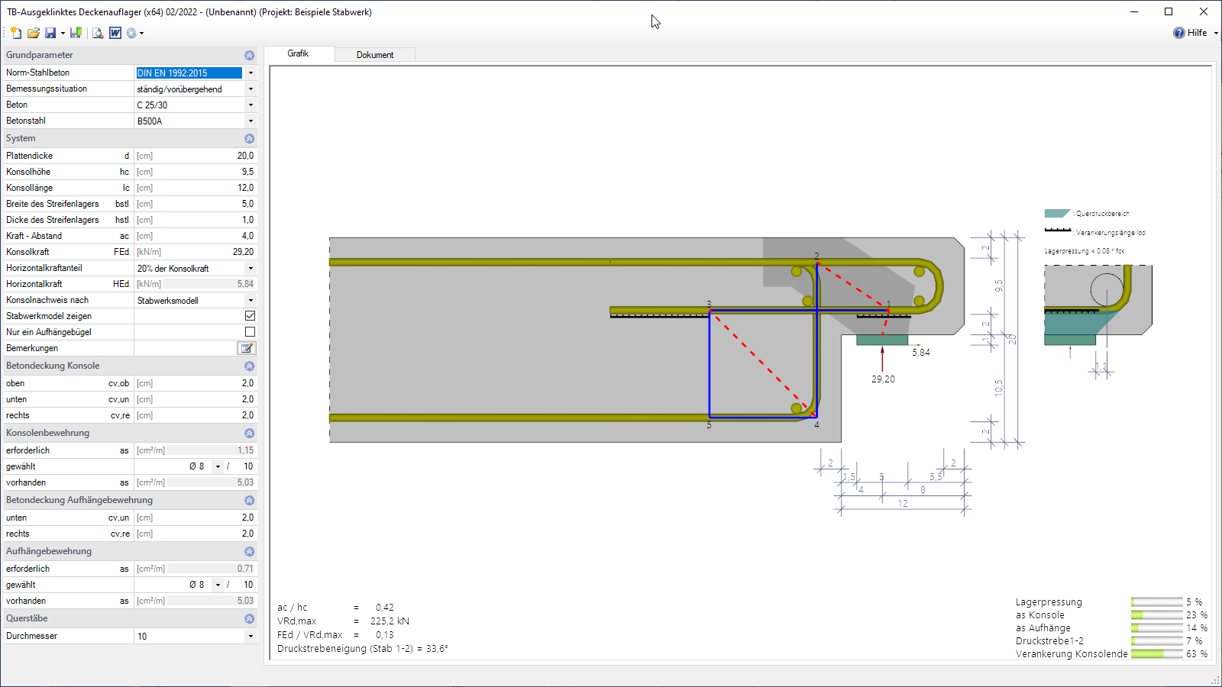
Task: Click the VRd,max result line
Action: click(343, 621)
